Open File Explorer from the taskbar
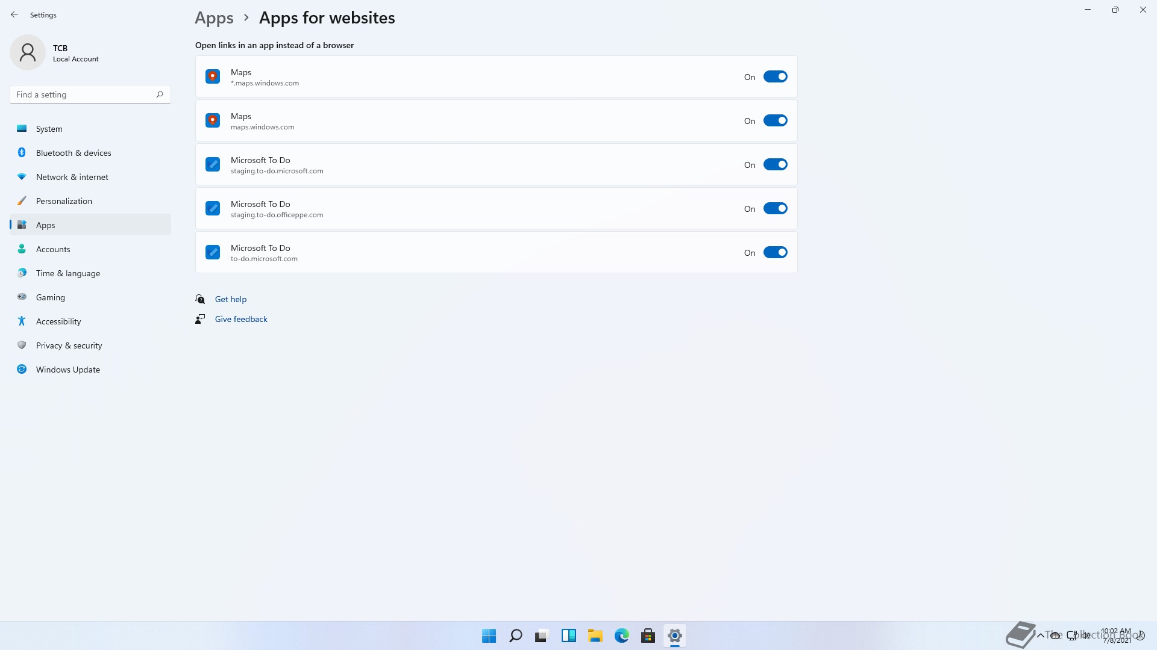Screen dimensions: 1157x650 click(595, 636)
